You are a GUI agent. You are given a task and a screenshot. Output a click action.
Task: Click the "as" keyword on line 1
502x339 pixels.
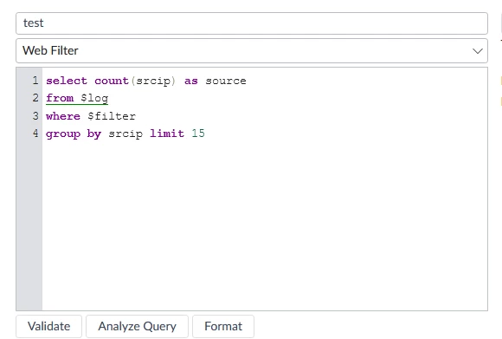[191, 81]
